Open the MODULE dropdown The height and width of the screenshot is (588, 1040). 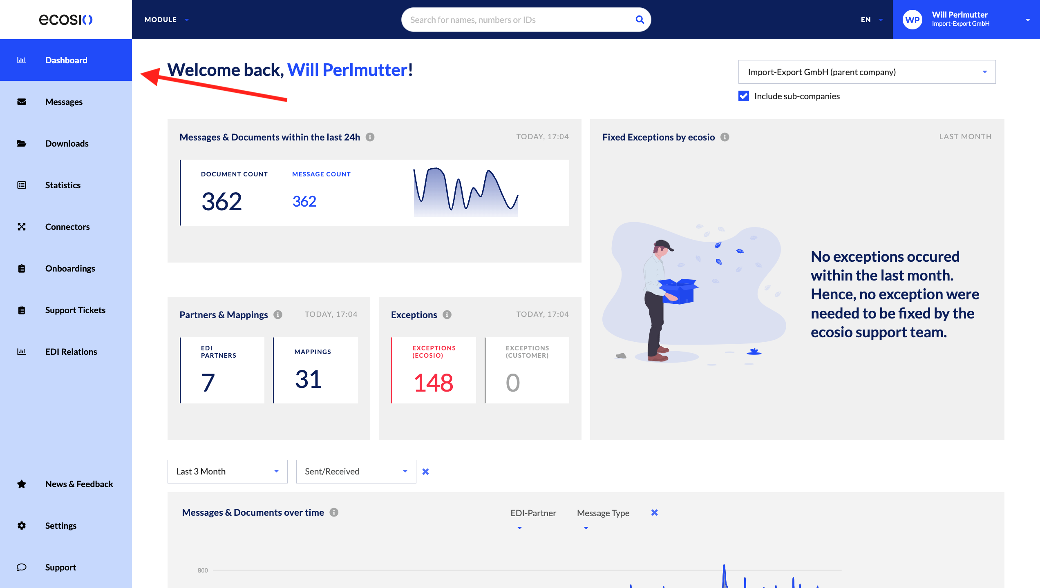tap(167, 20)
